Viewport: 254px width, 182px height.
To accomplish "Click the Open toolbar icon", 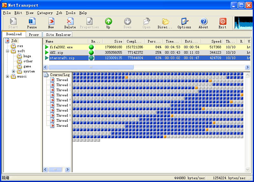I will (147, 21).
